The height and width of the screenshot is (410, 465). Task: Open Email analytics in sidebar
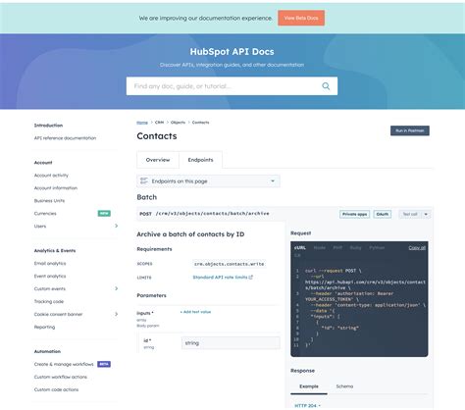point(50,263)
